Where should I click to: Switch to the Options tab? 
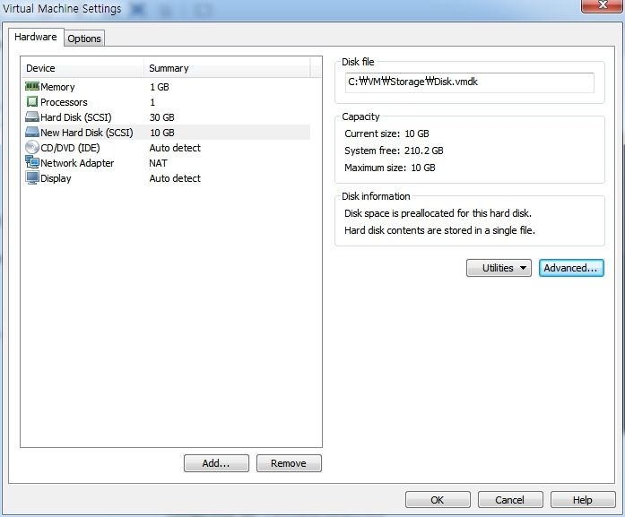(84, 39)
